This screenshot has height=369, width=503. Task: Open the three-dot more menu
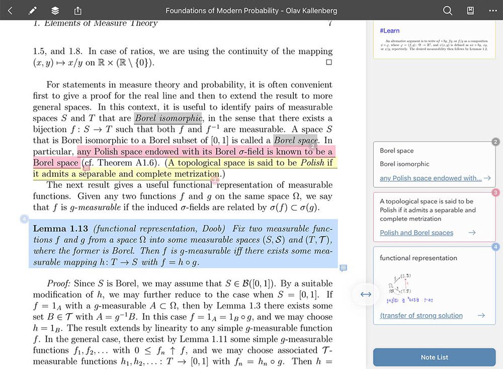(493, 11)
